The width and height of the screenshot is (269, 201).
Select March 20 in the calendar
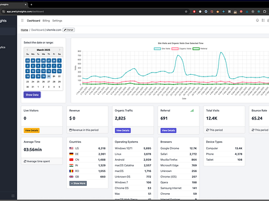(49, 76)
